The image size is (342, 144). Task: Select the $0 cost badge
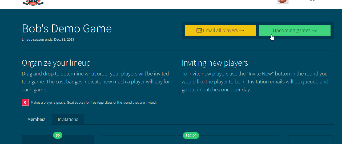(x=58, y=135)
